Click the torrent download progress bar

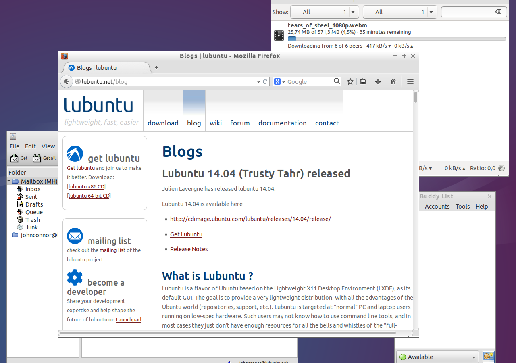[x=397, y=39]
